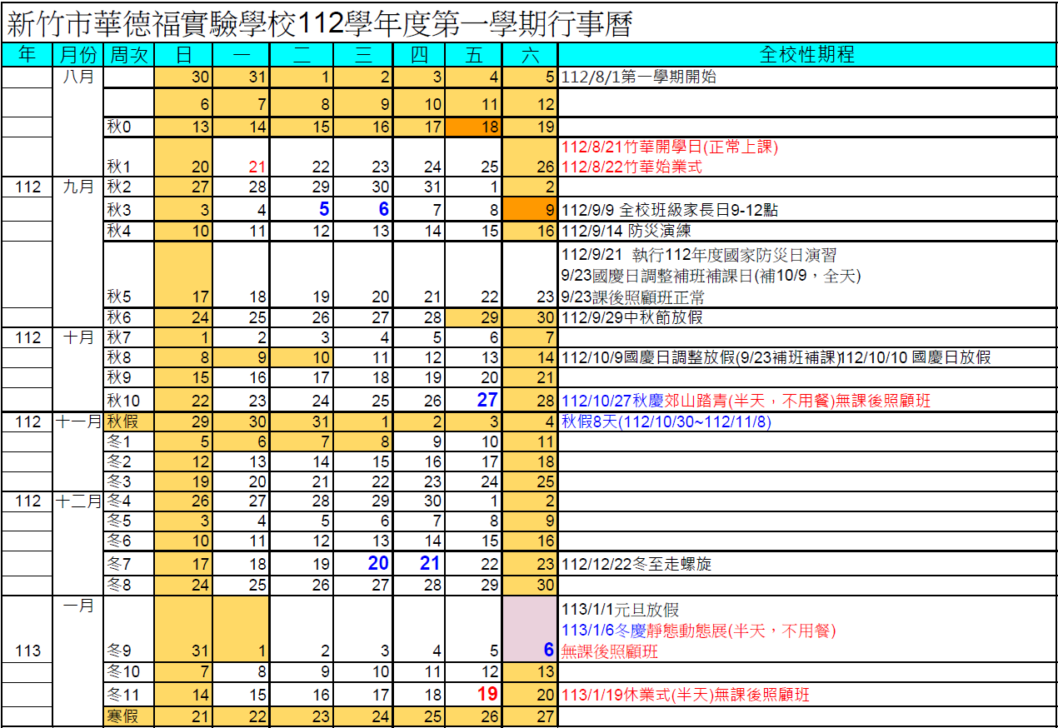This screenshot has height=728, width=1058.
Task: Click the 全校性期程 column header
Action: (x=807, y=55)
